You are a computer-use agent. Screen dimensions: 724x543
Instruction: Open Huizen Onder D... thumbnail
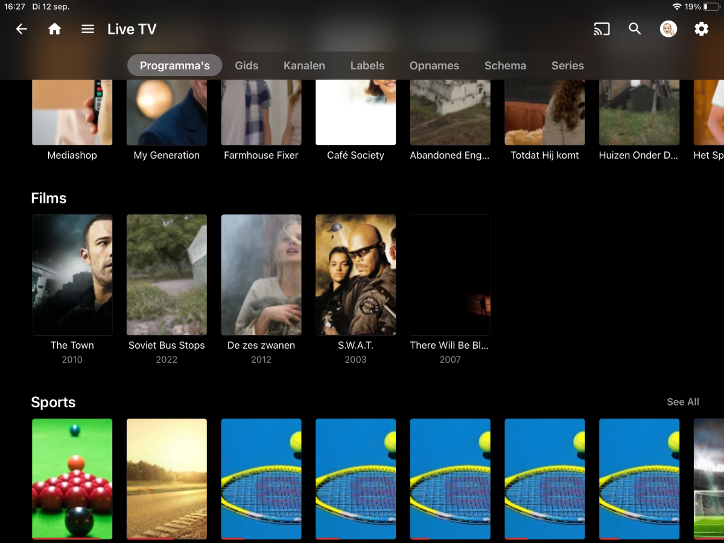tap(640, 112)
